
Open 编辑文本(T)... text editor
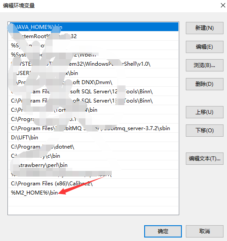click(204, 159)
